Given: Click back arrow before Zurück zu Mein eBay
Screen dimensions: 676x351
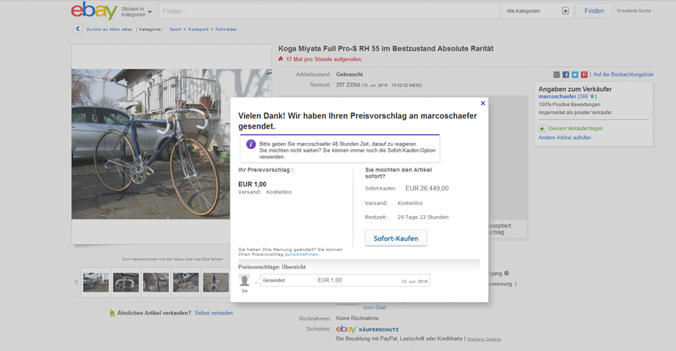Looking at the screenshot, I should pyautogui.click(x=77, y=29).
